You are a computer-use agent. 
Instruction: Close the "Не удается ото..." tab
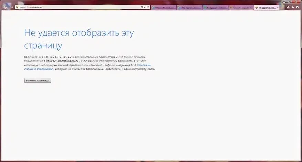pyautogui.click(x=278, y=8)
